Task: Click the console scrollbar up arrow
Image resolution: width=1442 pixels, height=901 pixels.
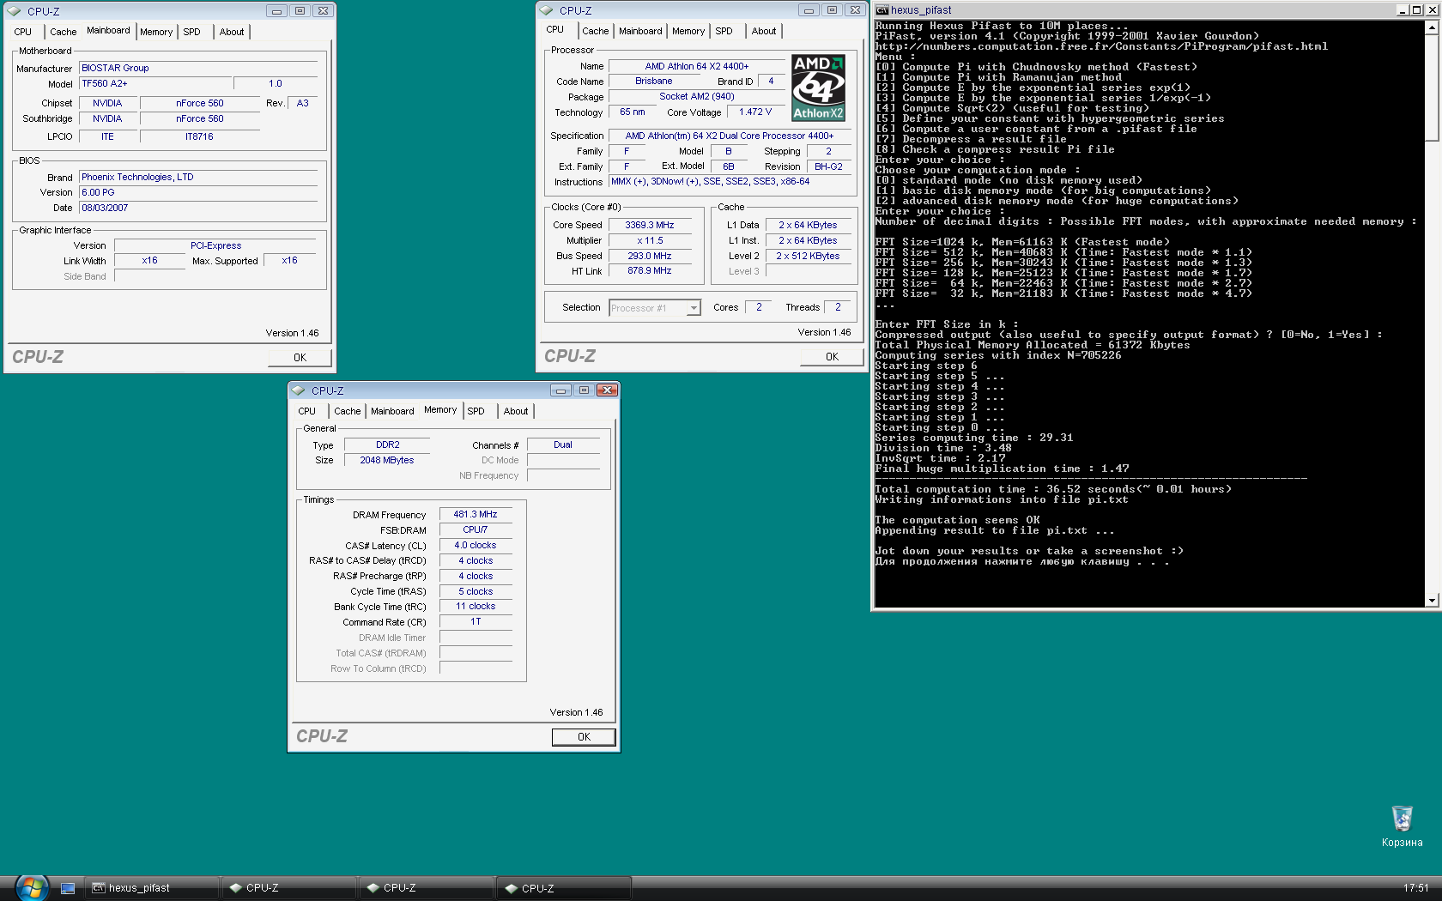Action: pyautogui.click(x=1432, y=27)
